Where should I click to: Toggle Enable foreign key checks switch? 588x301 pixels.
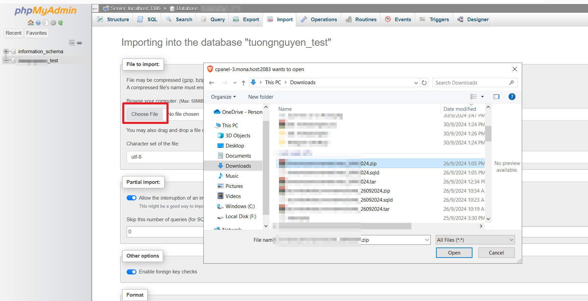pyautogui.click(x=131, y=272)
